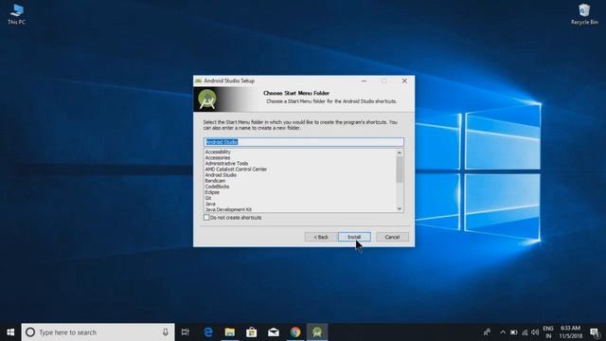Click the battery icon in the tray
Screen dimensions: 606x341
tap(513, 332)
